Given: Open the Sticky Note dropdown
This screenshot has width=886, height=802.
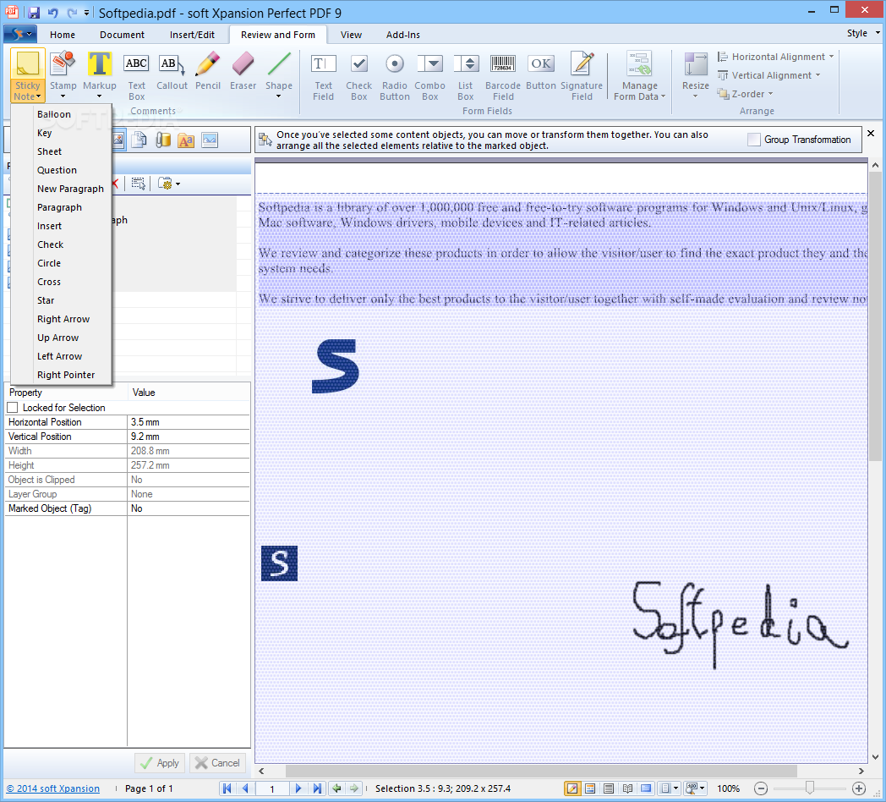Looking at the screenshot, I should [27, 91].
